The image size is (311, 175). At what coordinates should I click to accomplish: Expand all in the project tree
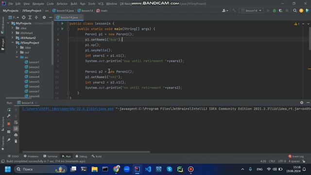click(30, 17)
